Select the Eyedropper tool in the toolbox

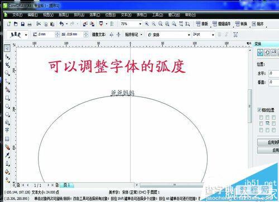click(x=7, y=155)
